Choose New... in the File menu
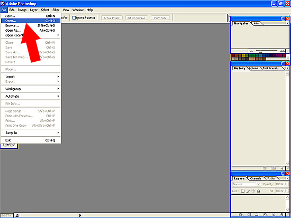This screenshot has width=291, height=218. tap(31, 16)
